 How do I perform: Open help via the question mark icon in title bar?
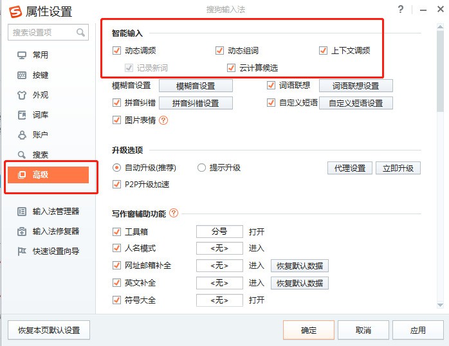click(x=401, y=10)
